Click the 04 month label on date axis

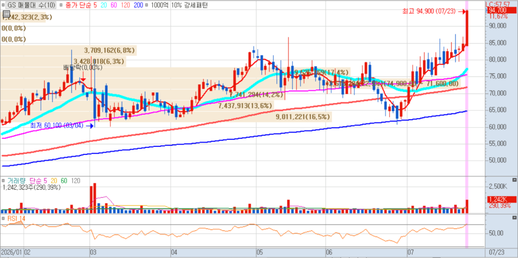(174, 252)
